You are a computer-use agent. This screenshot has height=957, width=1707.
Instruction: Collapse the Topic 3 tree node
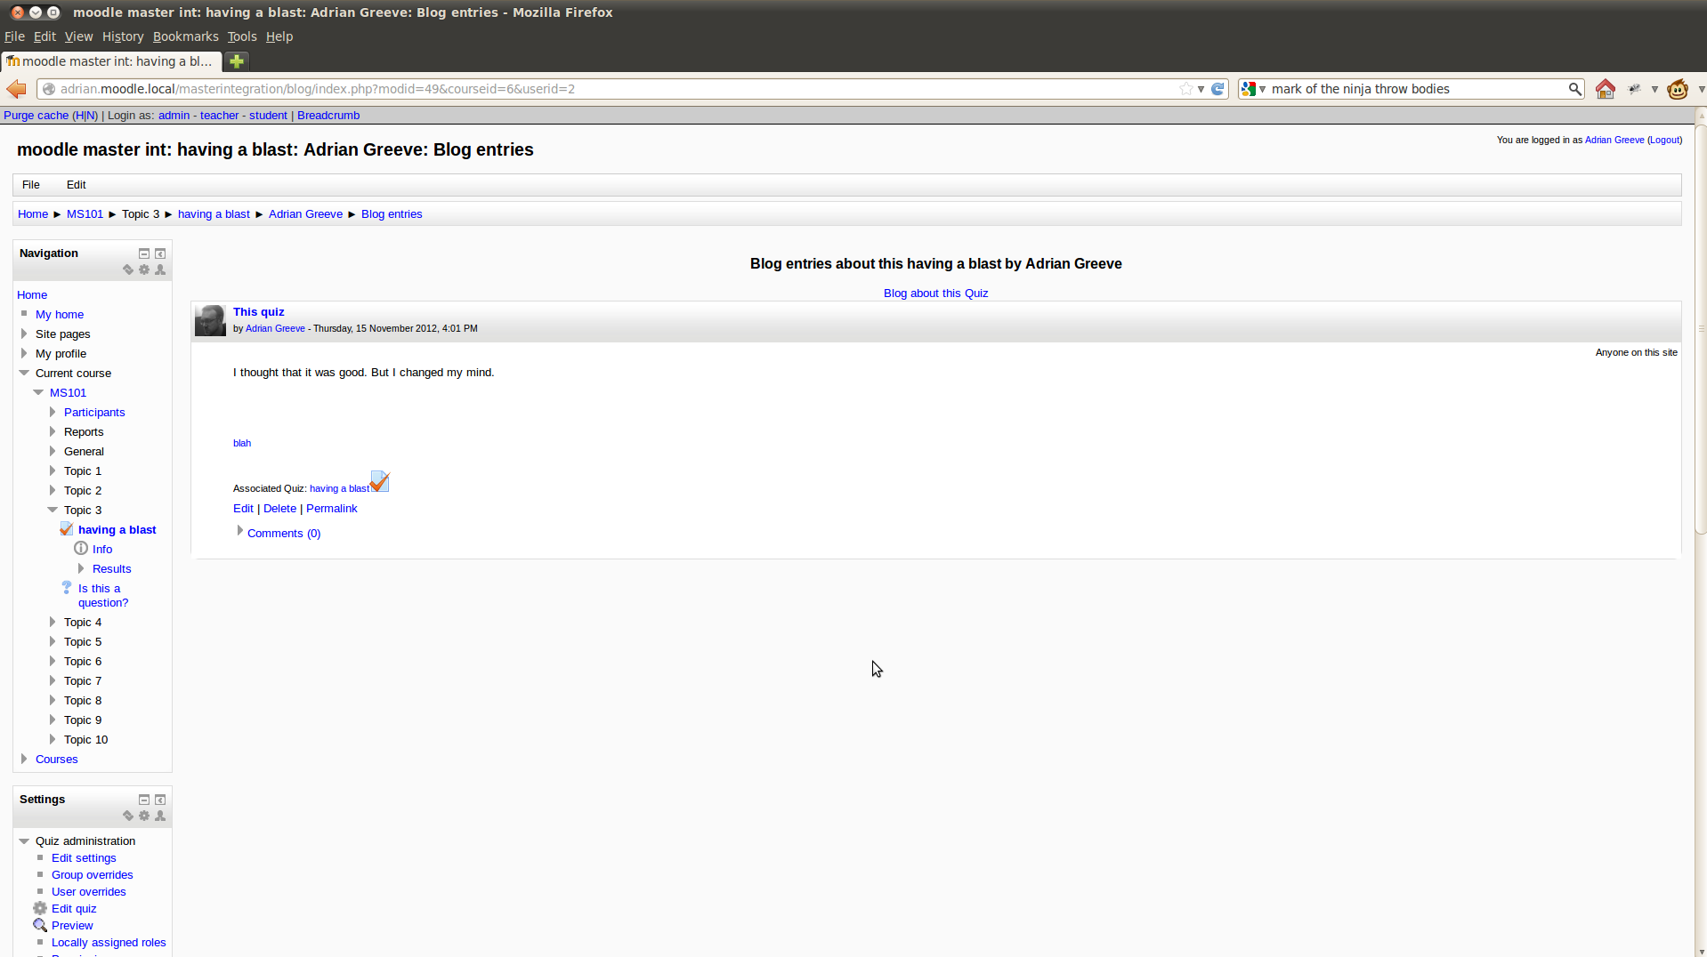click(x=53, y=511)
